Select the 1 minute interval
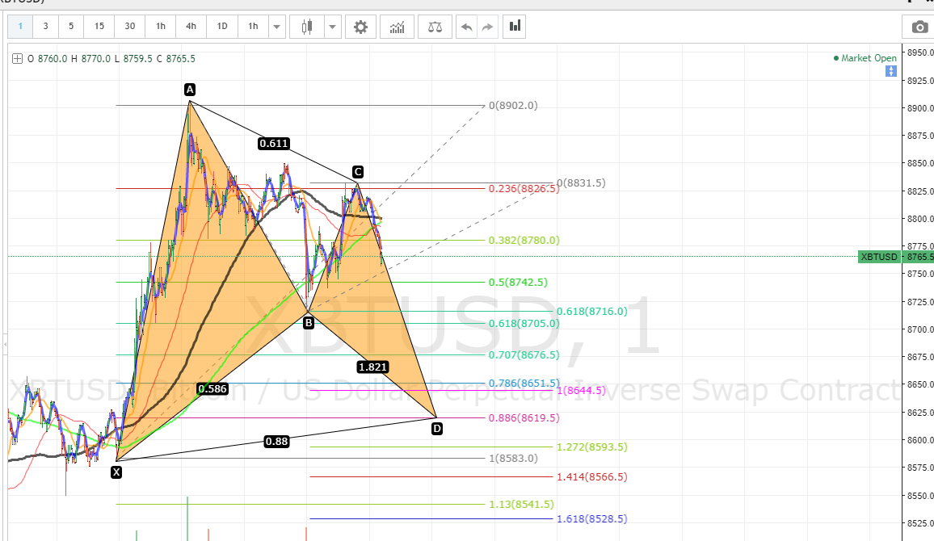Image resolution: width=934 pixels, height=541 pixels. [x=20, y=26]
